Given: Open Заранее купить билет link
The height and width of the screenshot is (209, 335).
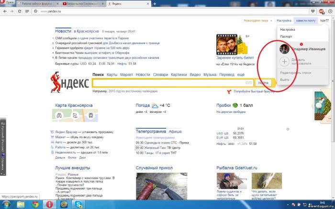Looking at the screenshot, I should tap(235, 58).
